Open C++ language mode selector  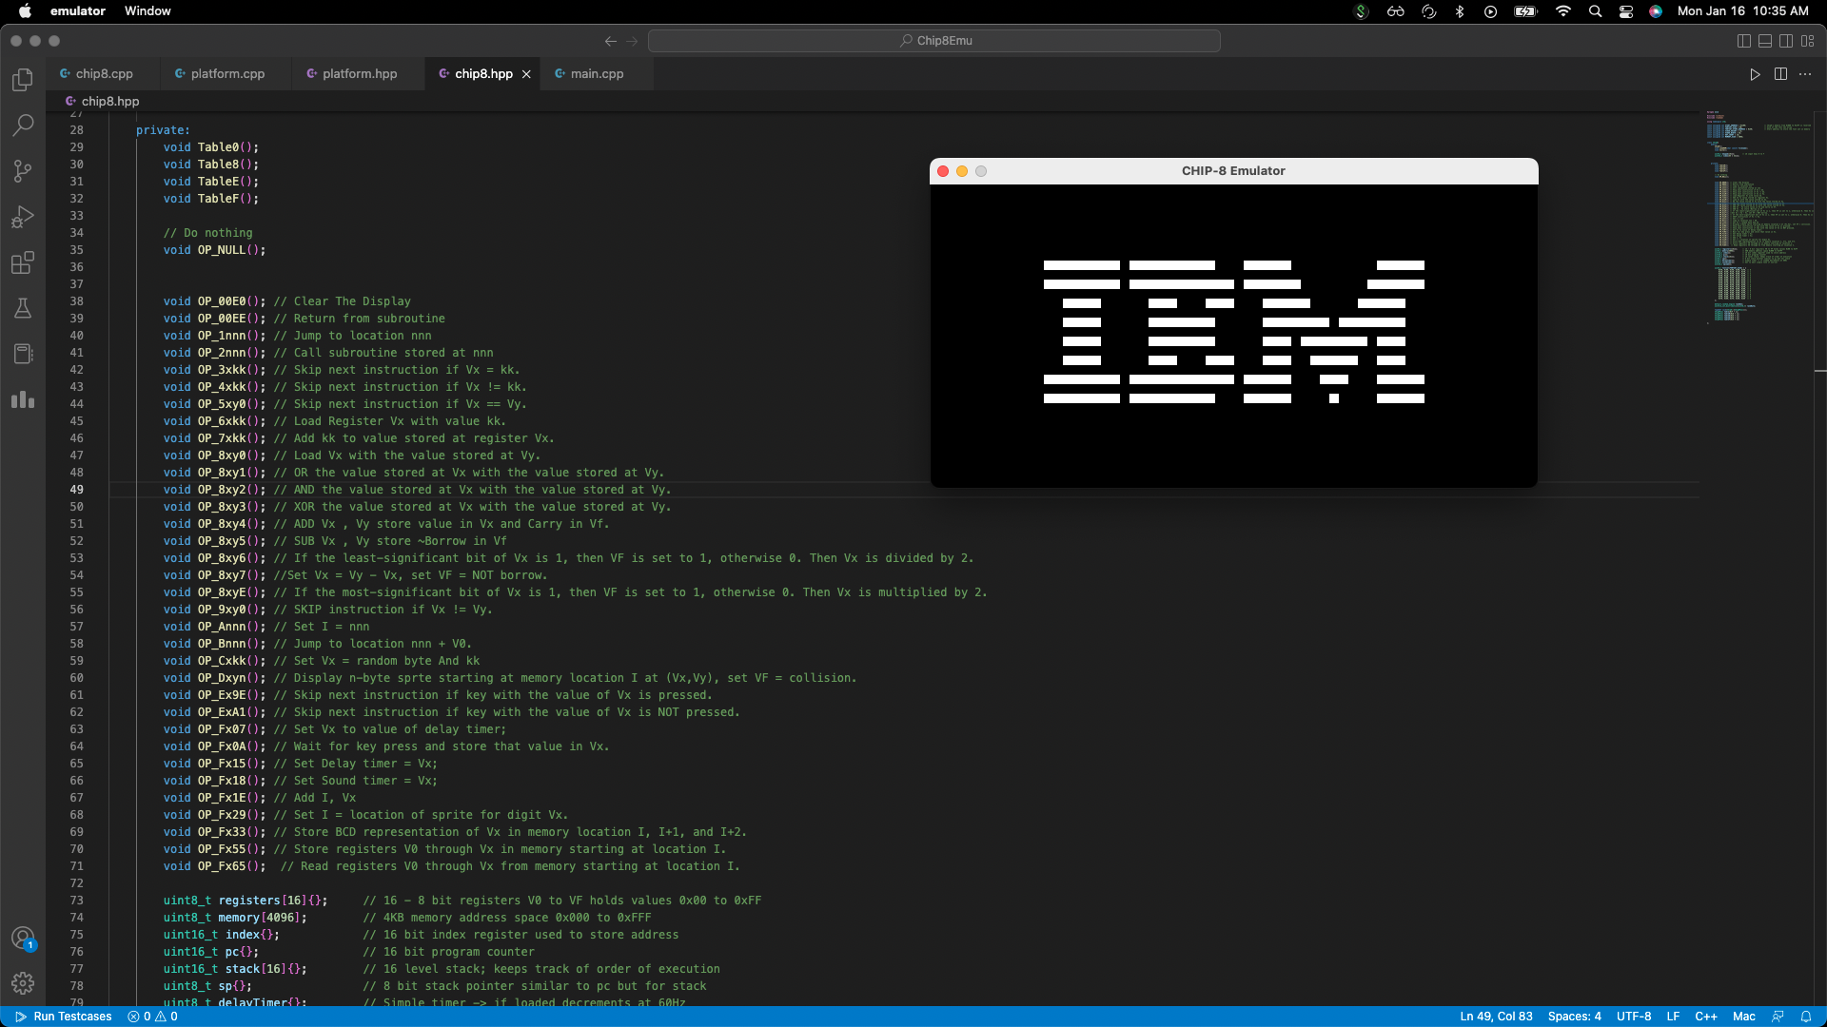pyautogui.click(x=1706, y=1017)
